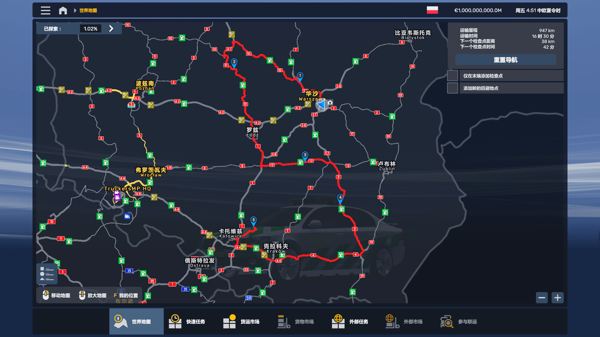The height and width of the screenshot is (337, 600).
Task: Click the game clock Friday 4:51
Action: coord(538,10)
